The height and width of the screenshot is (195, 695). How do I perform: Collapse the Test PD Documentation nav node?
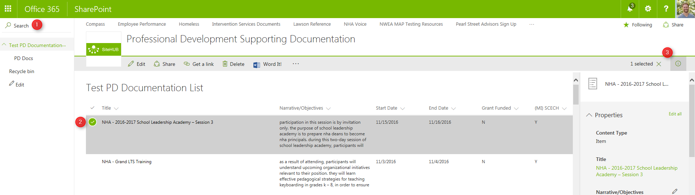coord(4,44)
